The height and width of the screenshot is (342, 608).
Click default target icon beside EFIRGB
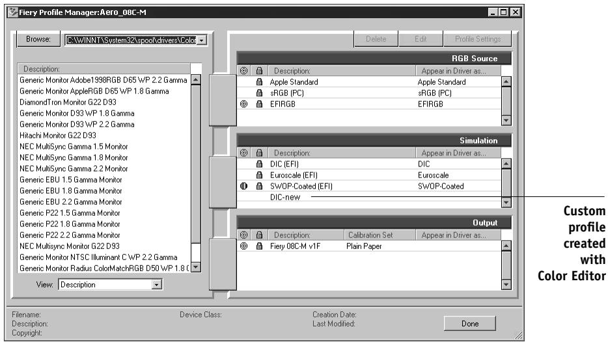tap(243, 104)
